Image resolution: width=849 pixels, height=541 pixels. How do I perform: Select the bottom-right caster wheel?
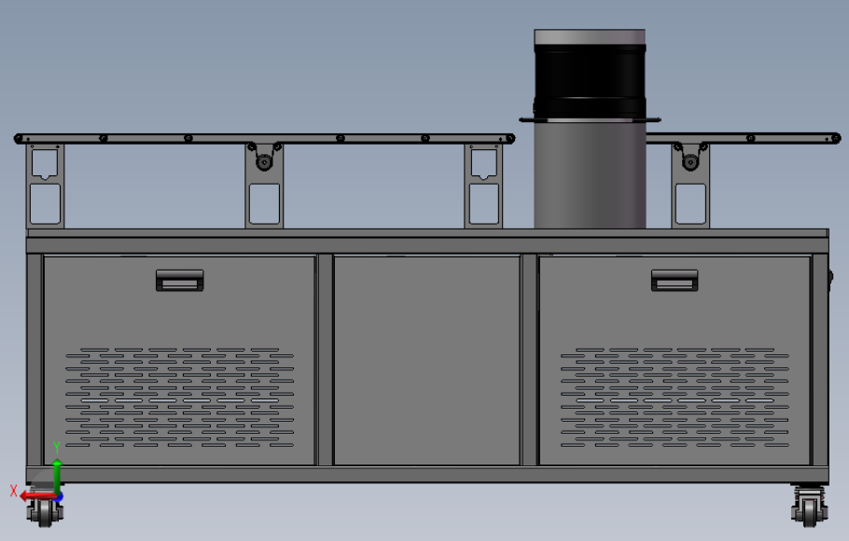click(x=810, y=506)
